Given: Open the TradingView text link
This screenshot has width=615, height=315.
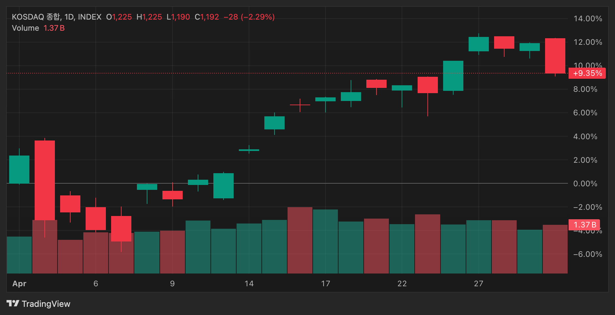Looking at the screenshot, I should click(46, 304).
